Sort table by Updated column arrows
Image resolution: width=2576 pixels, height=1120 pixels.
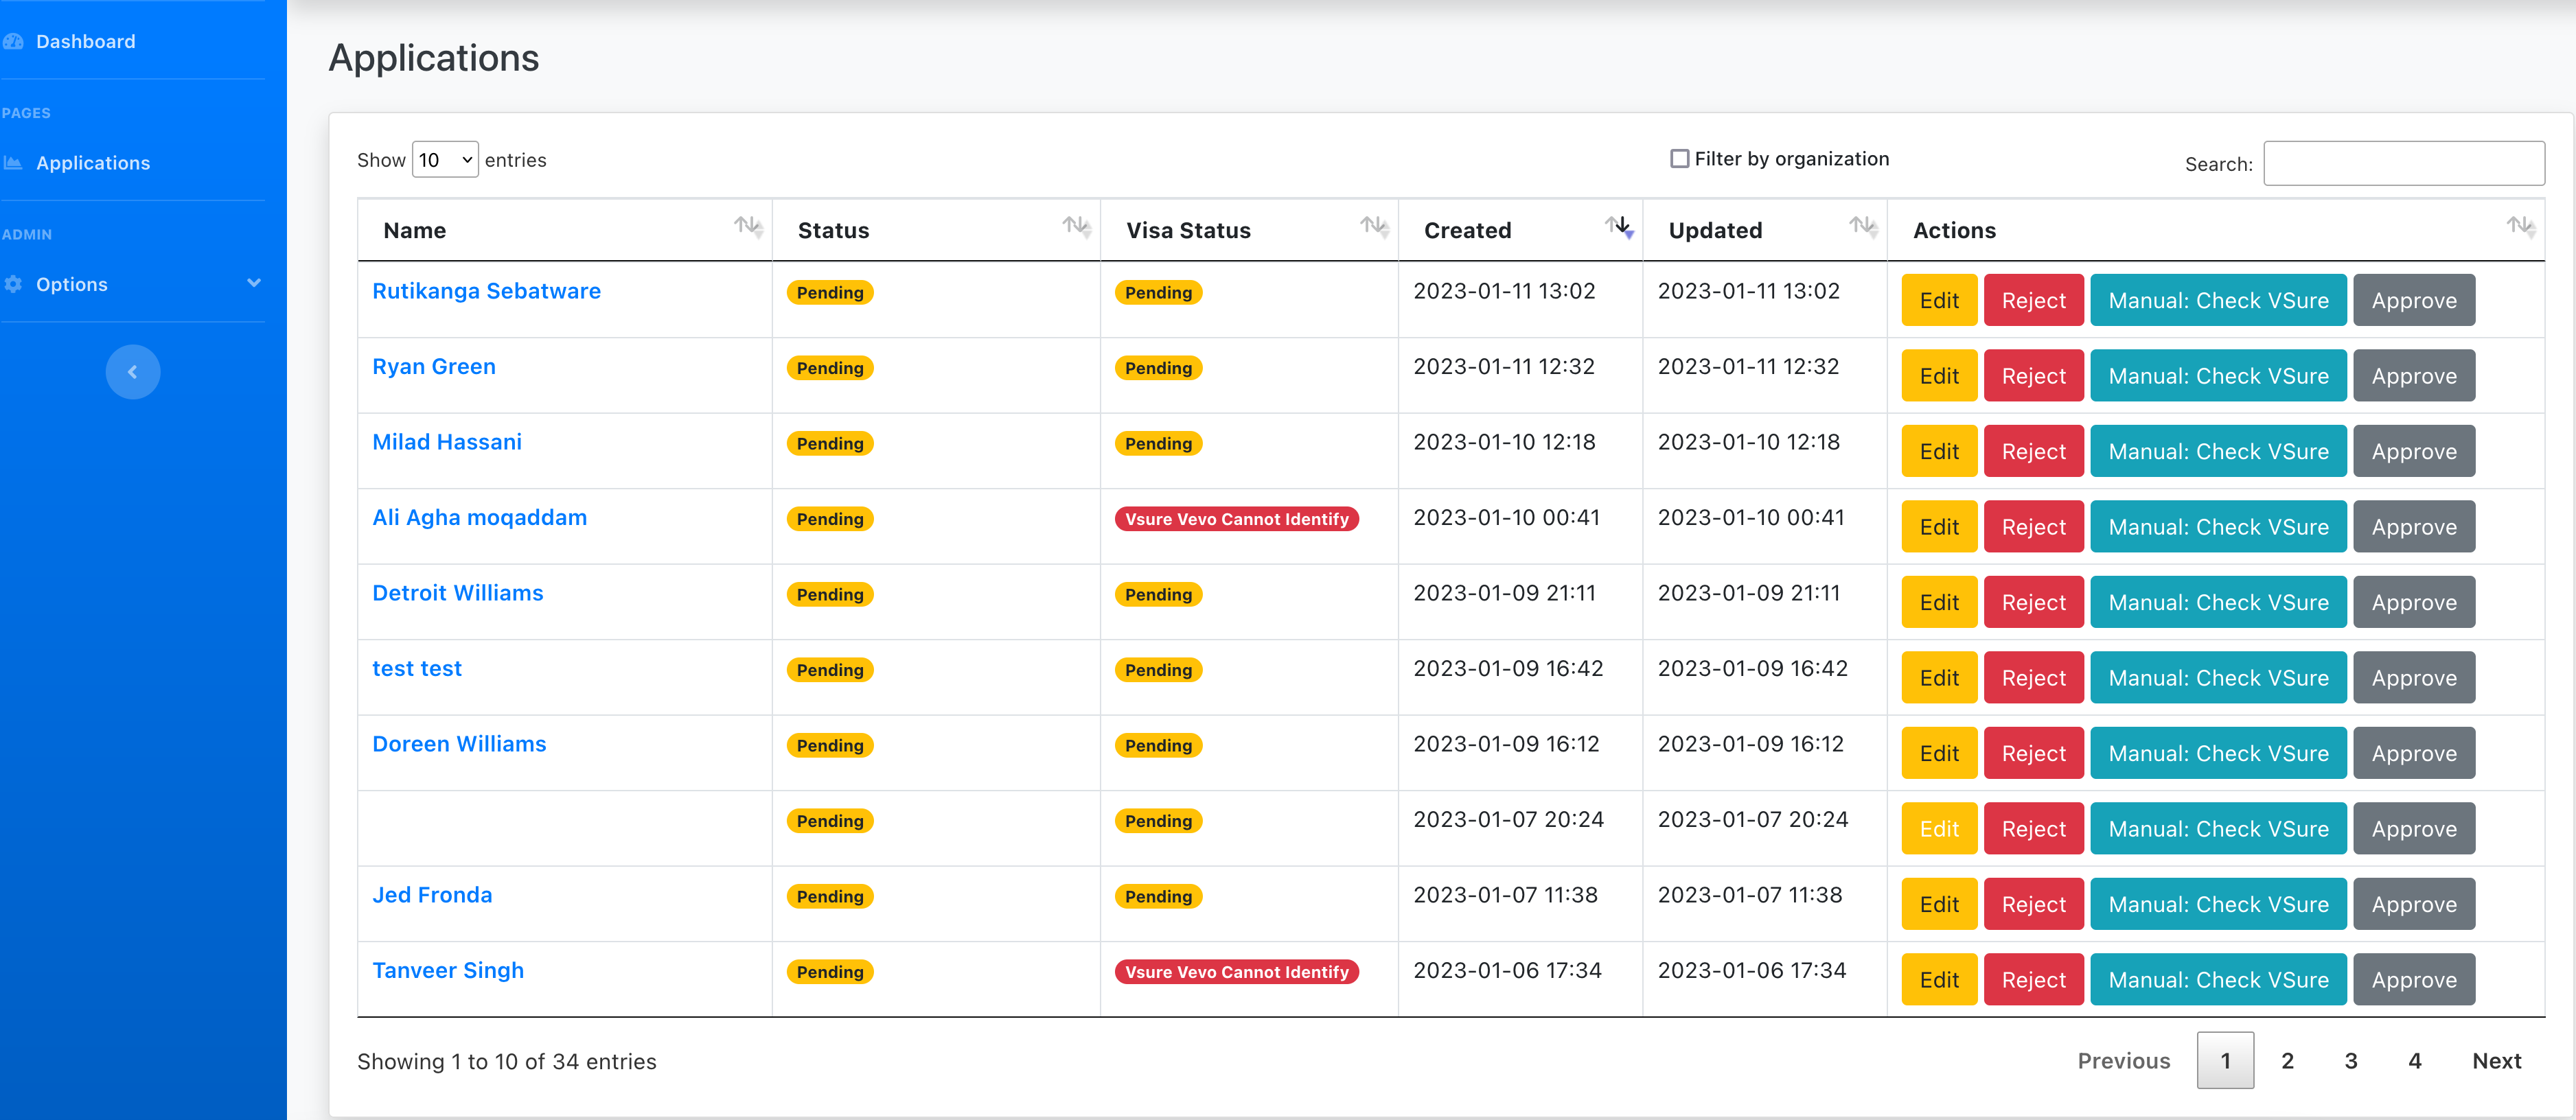[x=1864, y=227]
